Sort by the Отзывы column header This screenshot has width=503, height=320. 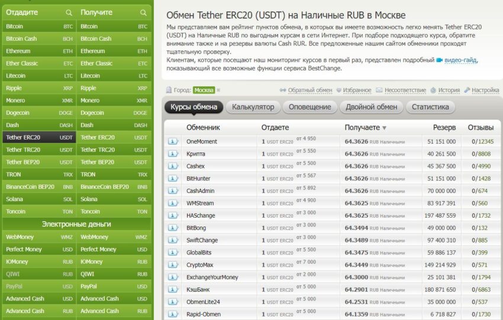pos(481,128)
